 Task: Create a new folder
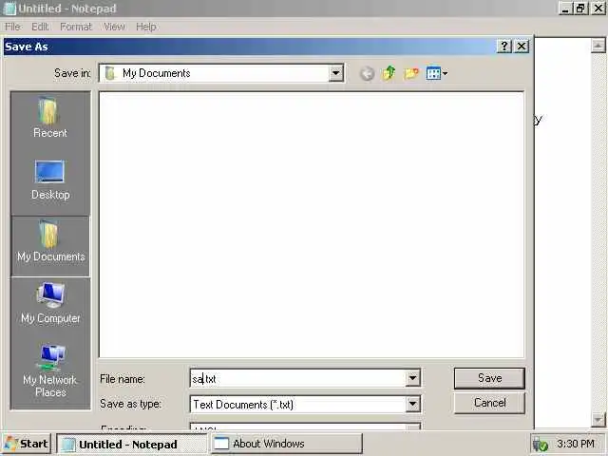(x=411, y=73)
